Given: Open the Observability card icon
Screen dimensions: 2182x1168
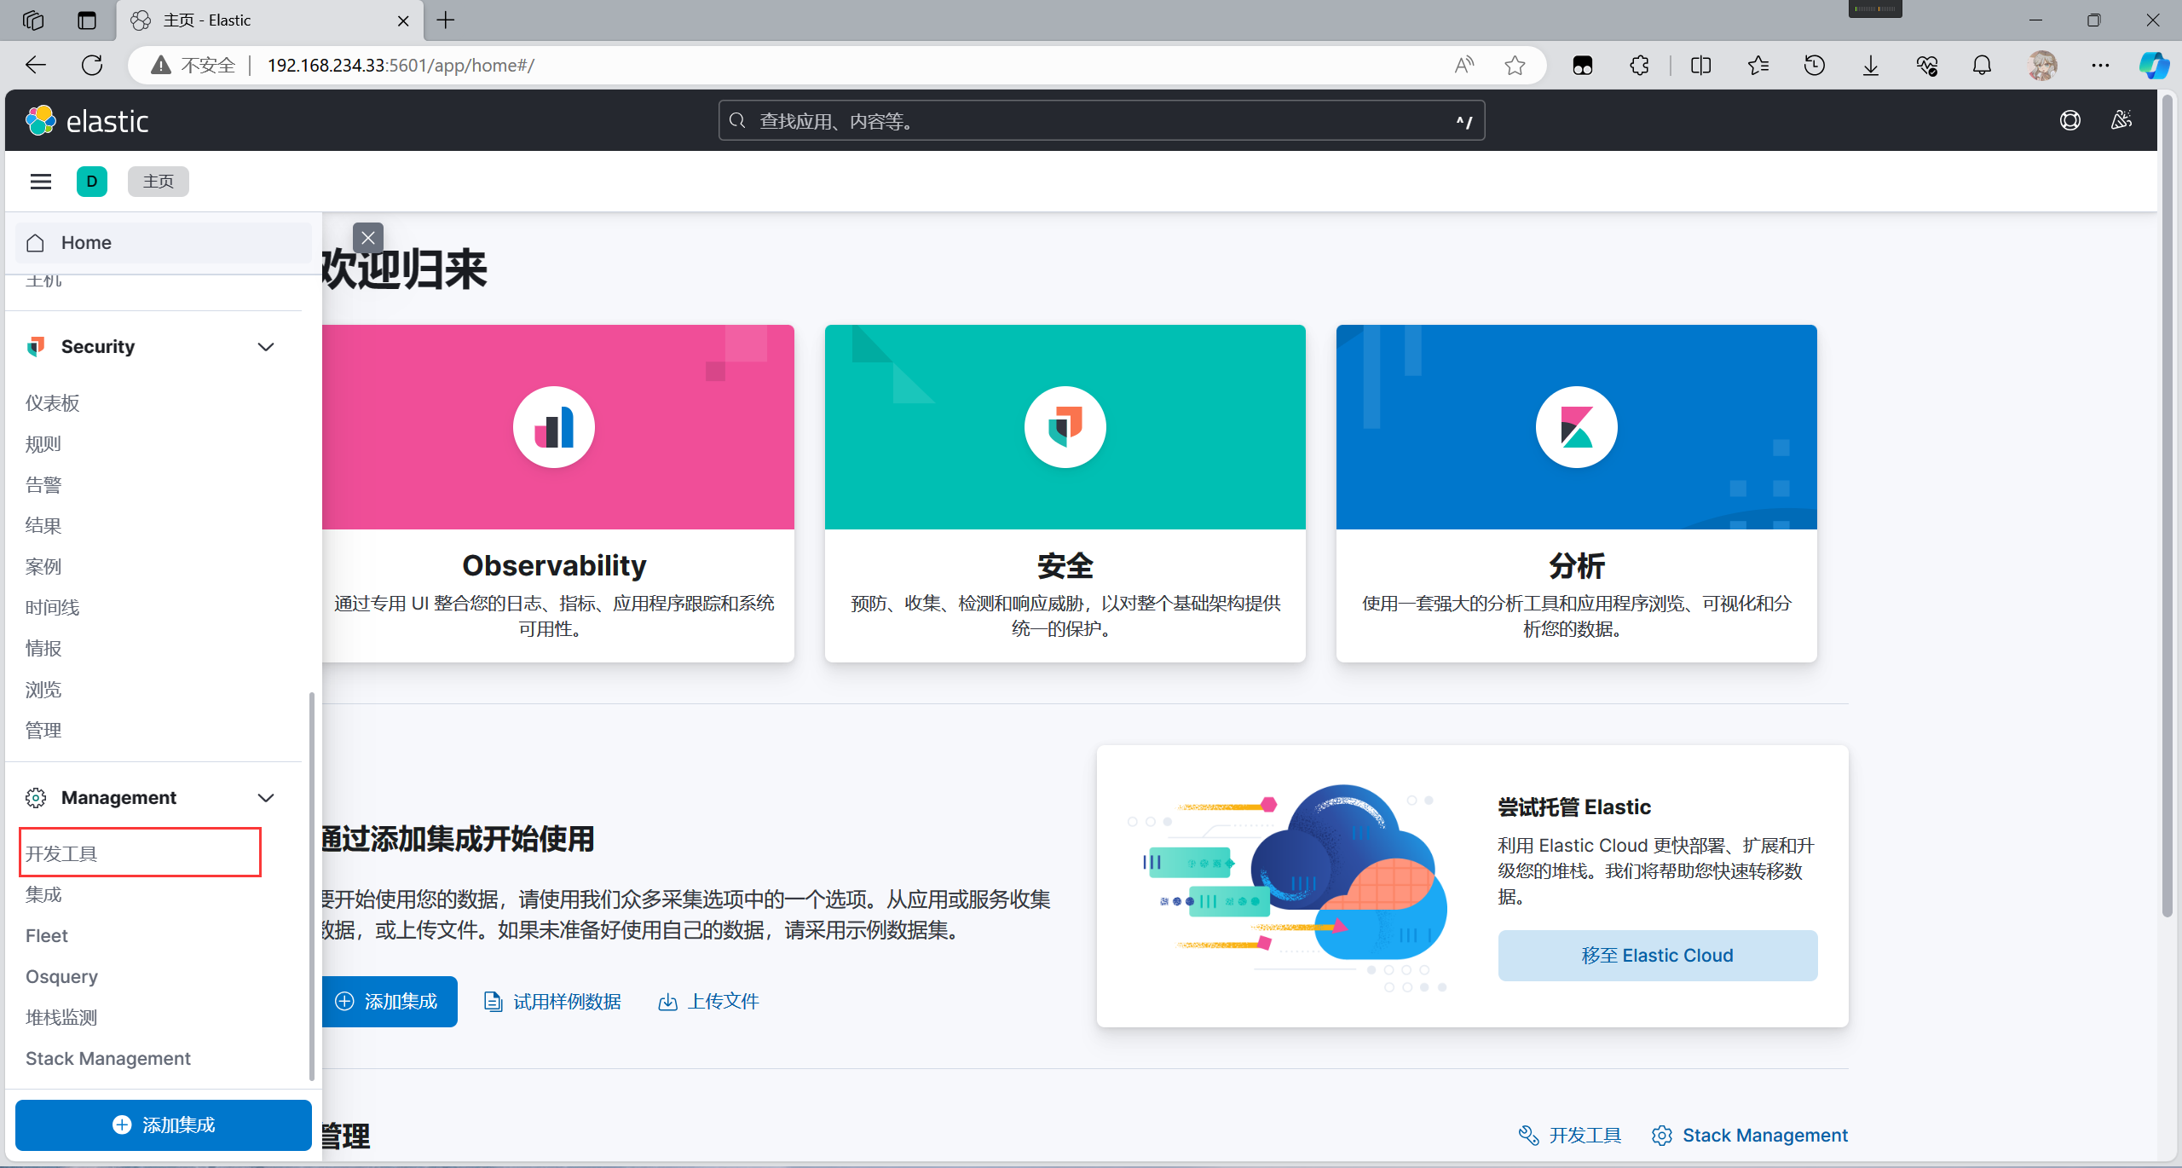Looking at the screenshot, I should coord(554,427).
